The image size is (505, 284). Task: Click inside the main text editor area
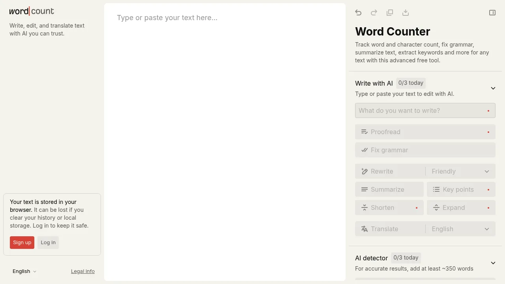coord(225,118)
